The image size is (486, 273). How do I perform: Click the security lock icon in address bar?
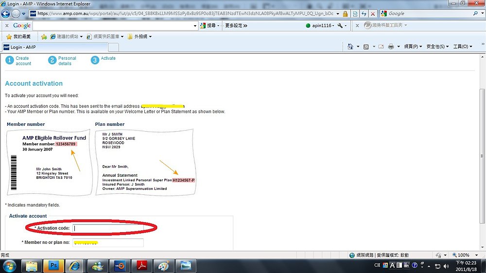[x=345, y=14]
